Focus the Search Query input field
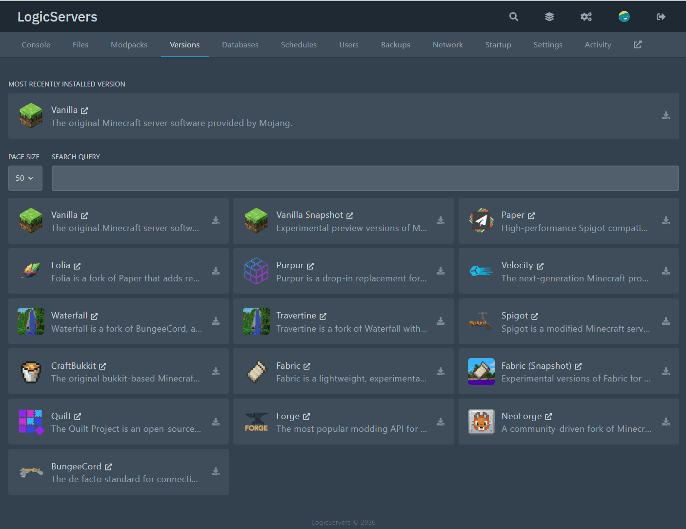 click(x=365, y=178)
